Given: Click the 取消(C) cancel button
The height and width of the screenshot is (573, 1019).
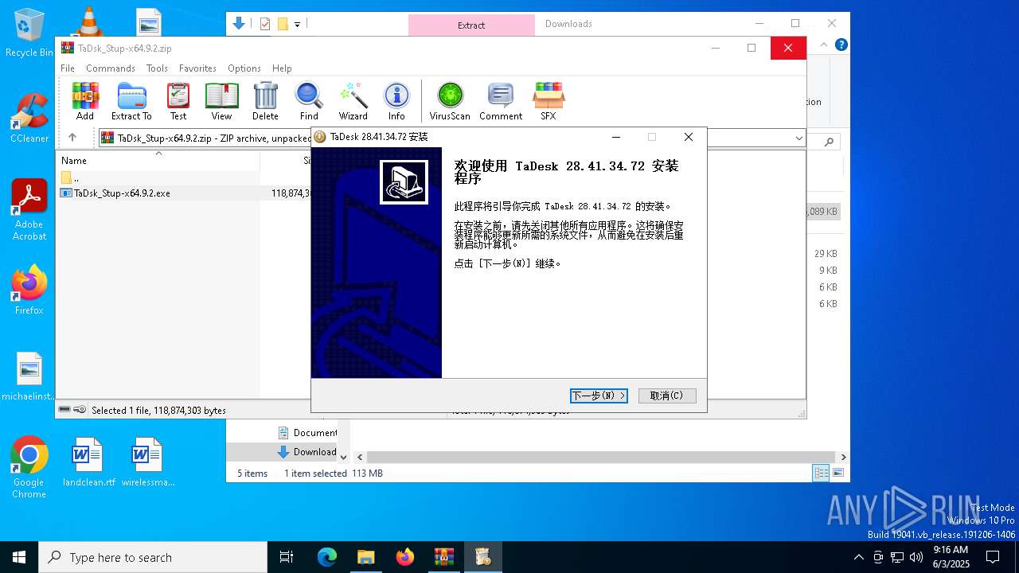Looking at the screenshot, I should (x=667, y=396).
